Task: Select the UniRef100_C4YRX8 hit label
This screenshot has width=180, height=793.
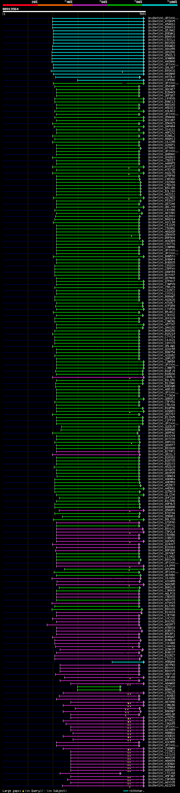Action: [161, 98]
